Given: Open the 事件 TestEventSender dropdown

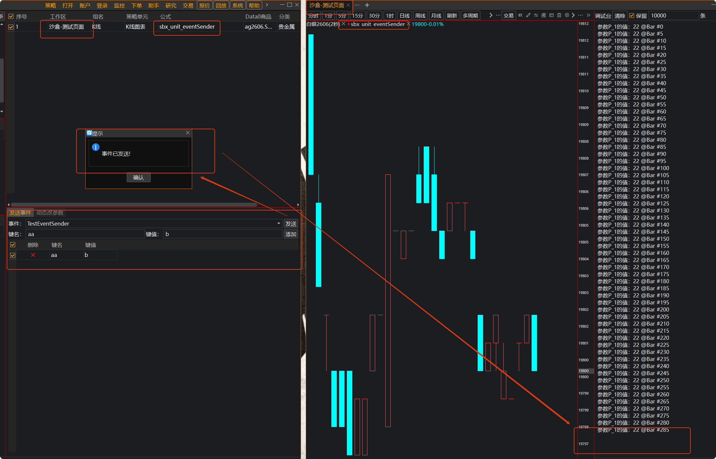Looking at the screenshot, I should pyautogui.click(x=278, y=224).
